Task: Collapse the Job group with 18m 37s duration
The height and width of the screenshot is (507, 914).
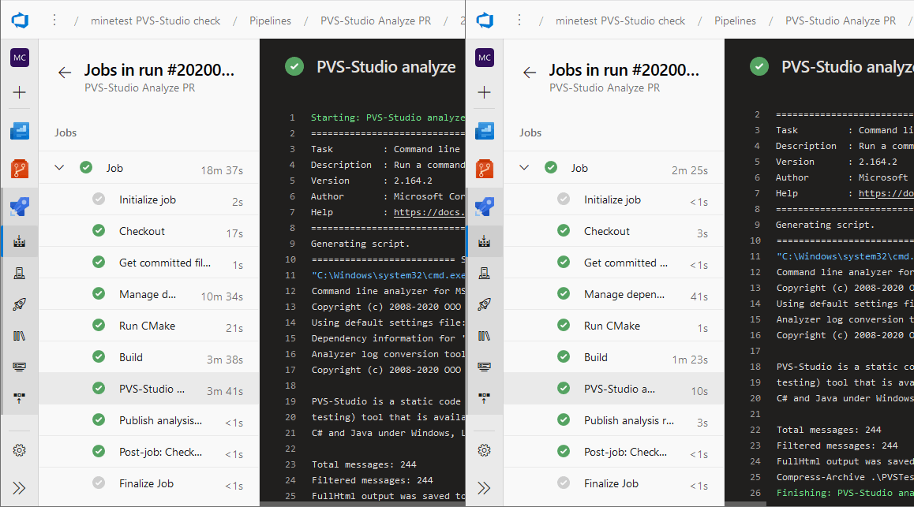Action: point(59,168)
